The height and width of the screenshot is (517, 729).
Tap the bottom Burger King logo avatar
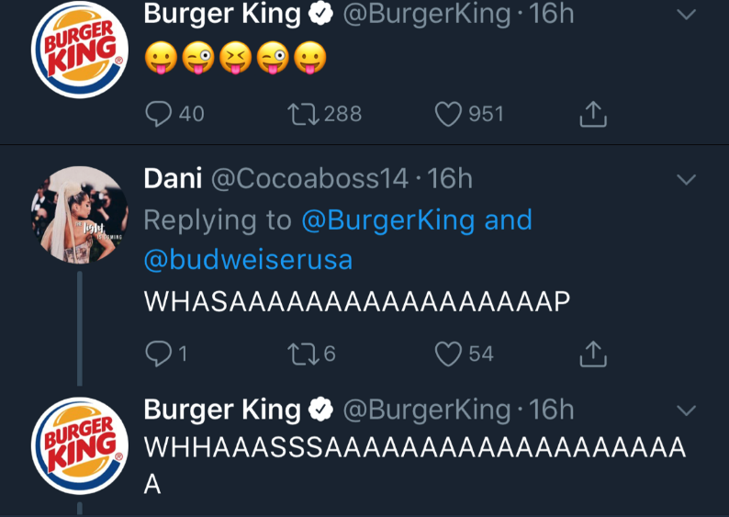79,447
